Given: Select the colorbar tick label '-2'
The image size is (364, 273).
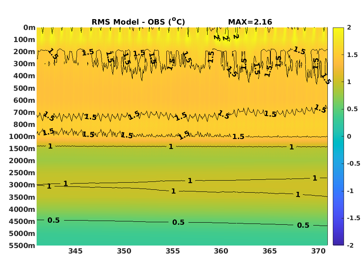Looking at the screenshot, I should pyautogui.click(x=350, y=246).
